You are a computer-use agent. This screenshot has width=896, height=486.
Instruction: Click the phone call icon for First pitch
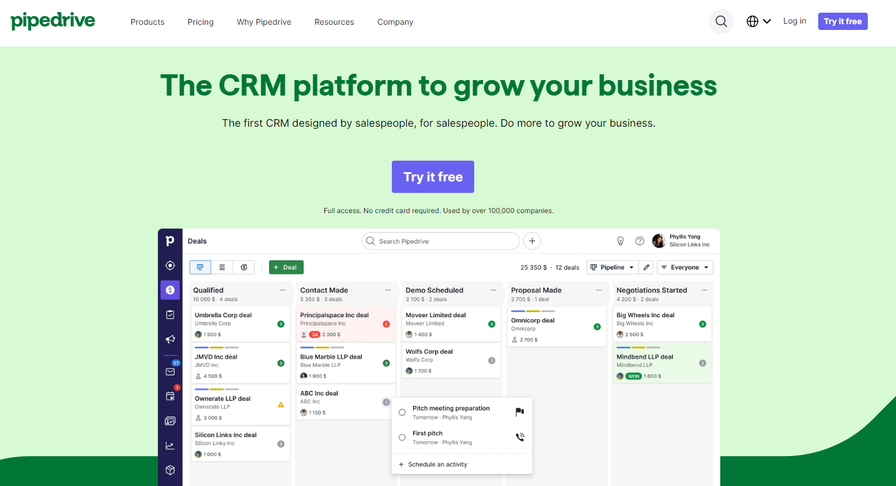(x=520, y=437)
